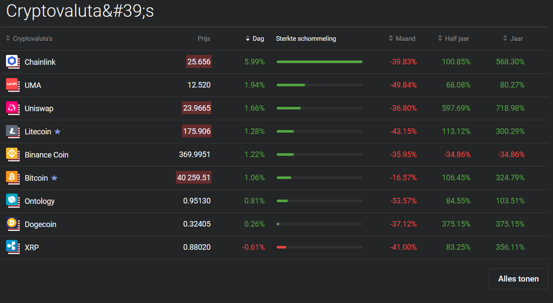The image size is (553, 303).
Task: Click Dogecoin's tiny green strength bar
Action: [278, 224]
